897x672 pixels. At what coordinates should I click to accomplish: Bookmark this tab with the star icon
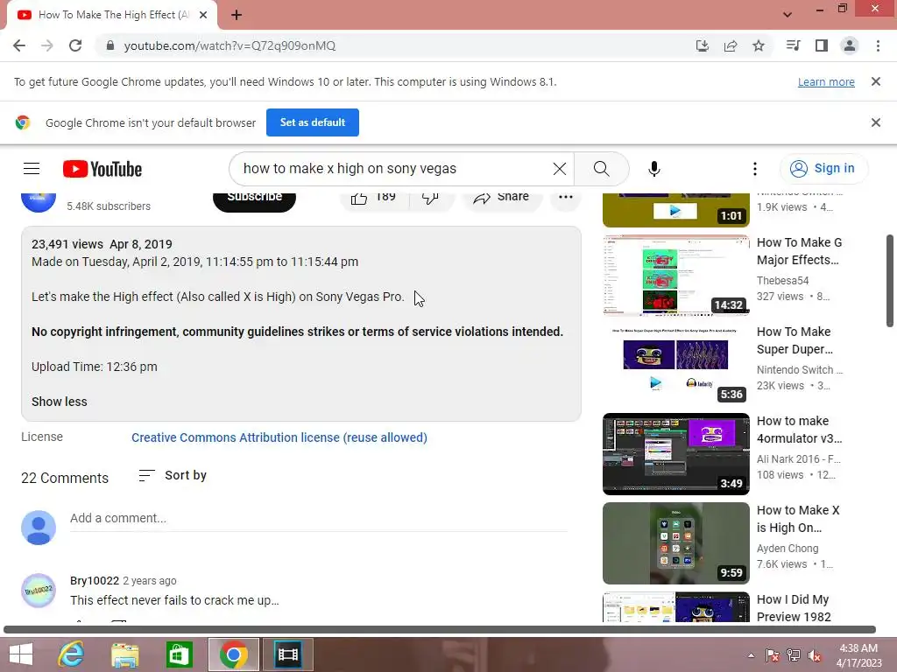click(x=759, y=45)
